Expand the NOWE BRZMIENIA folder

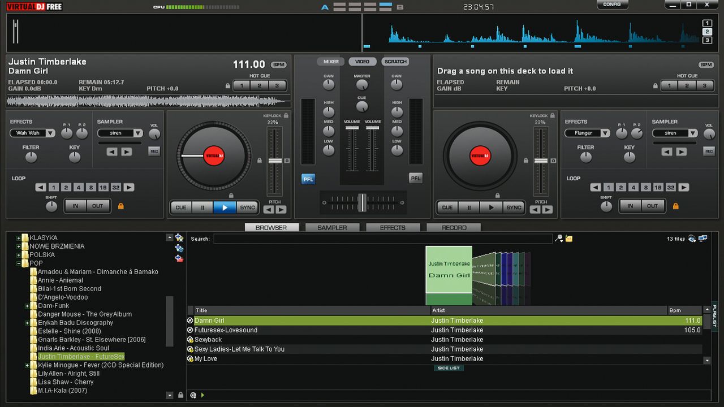pyautogui.click(x=19, y=246)
